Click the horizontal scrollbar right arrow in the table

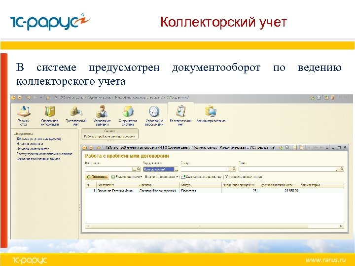(x=341, y=226)
